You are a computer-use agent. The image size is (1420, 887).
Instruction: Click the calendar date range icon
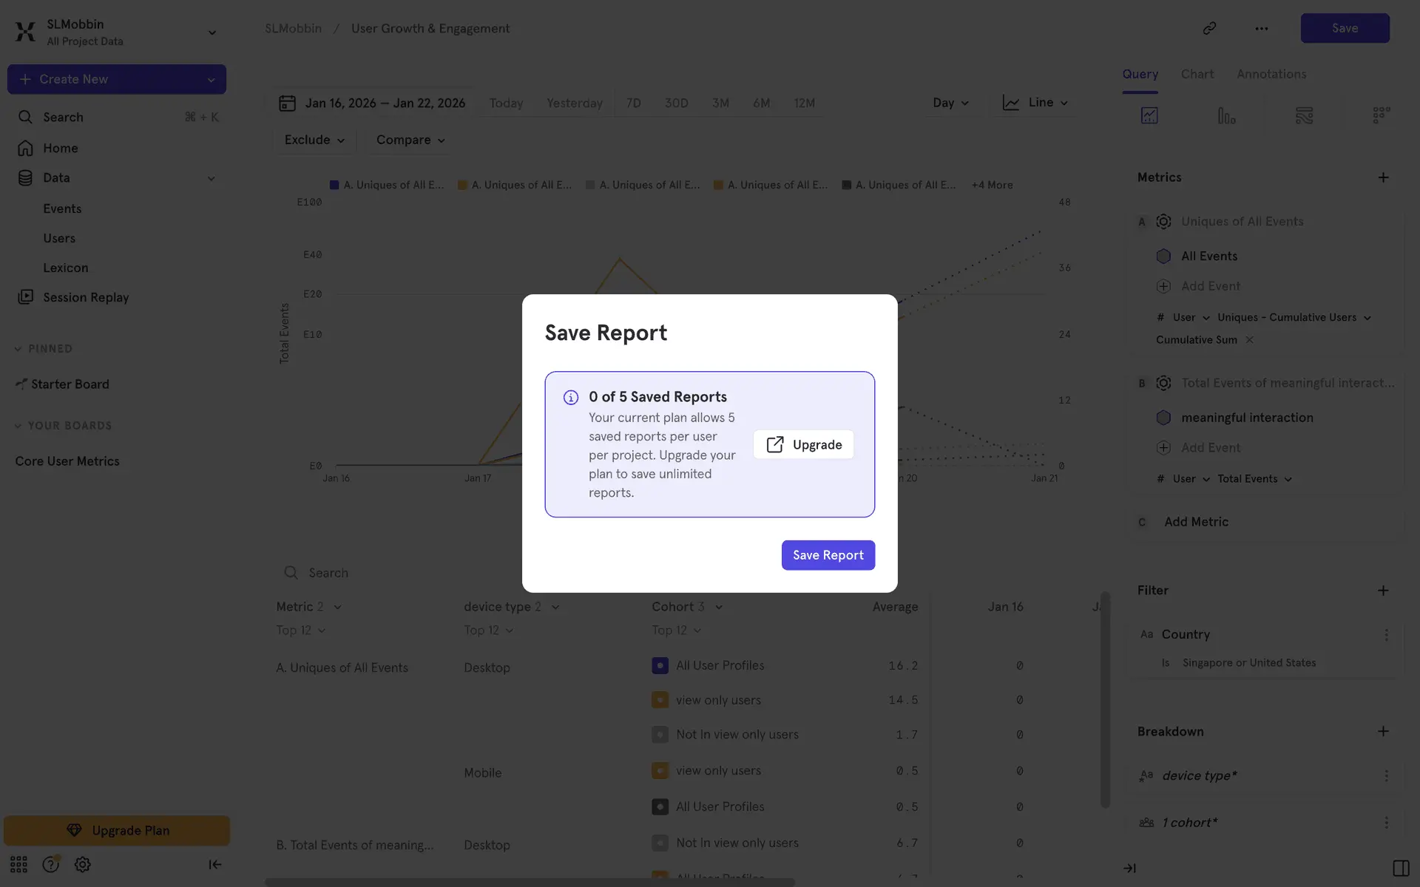pos(287,103)
